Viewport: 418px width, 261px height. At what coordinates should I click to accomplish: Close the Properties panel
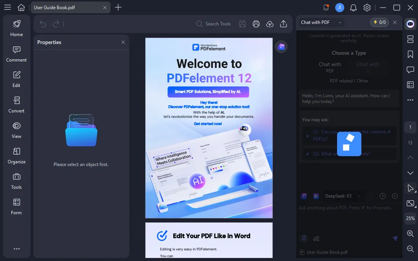(123, 42)
